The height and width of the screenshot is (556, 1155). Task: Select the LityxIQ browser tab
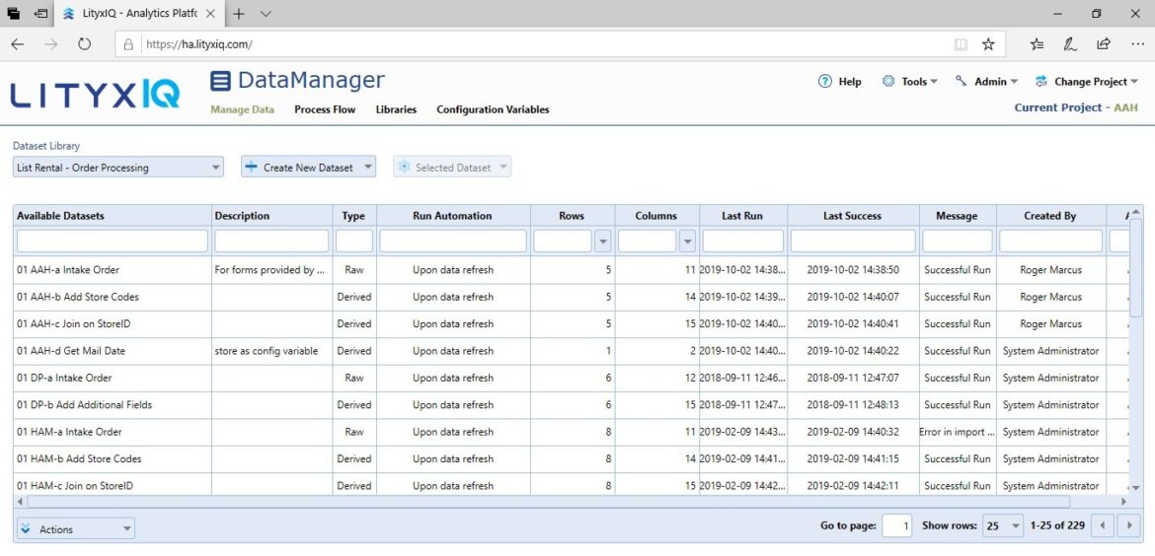click(140, 13)
